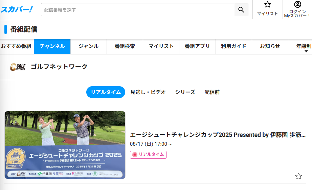The image size is (312, 190).
Task: Open the 利用ガイド tab
Action: coord(234,46)
